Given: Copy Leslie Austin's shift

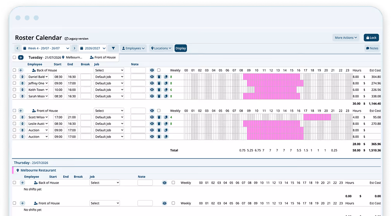Looking at the screenshot, I should pos(166,124).
